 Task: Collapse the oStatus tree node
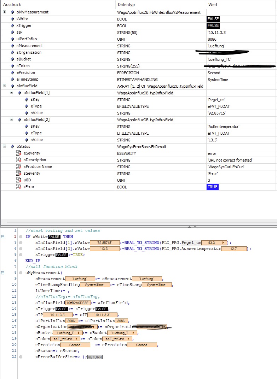4,146
